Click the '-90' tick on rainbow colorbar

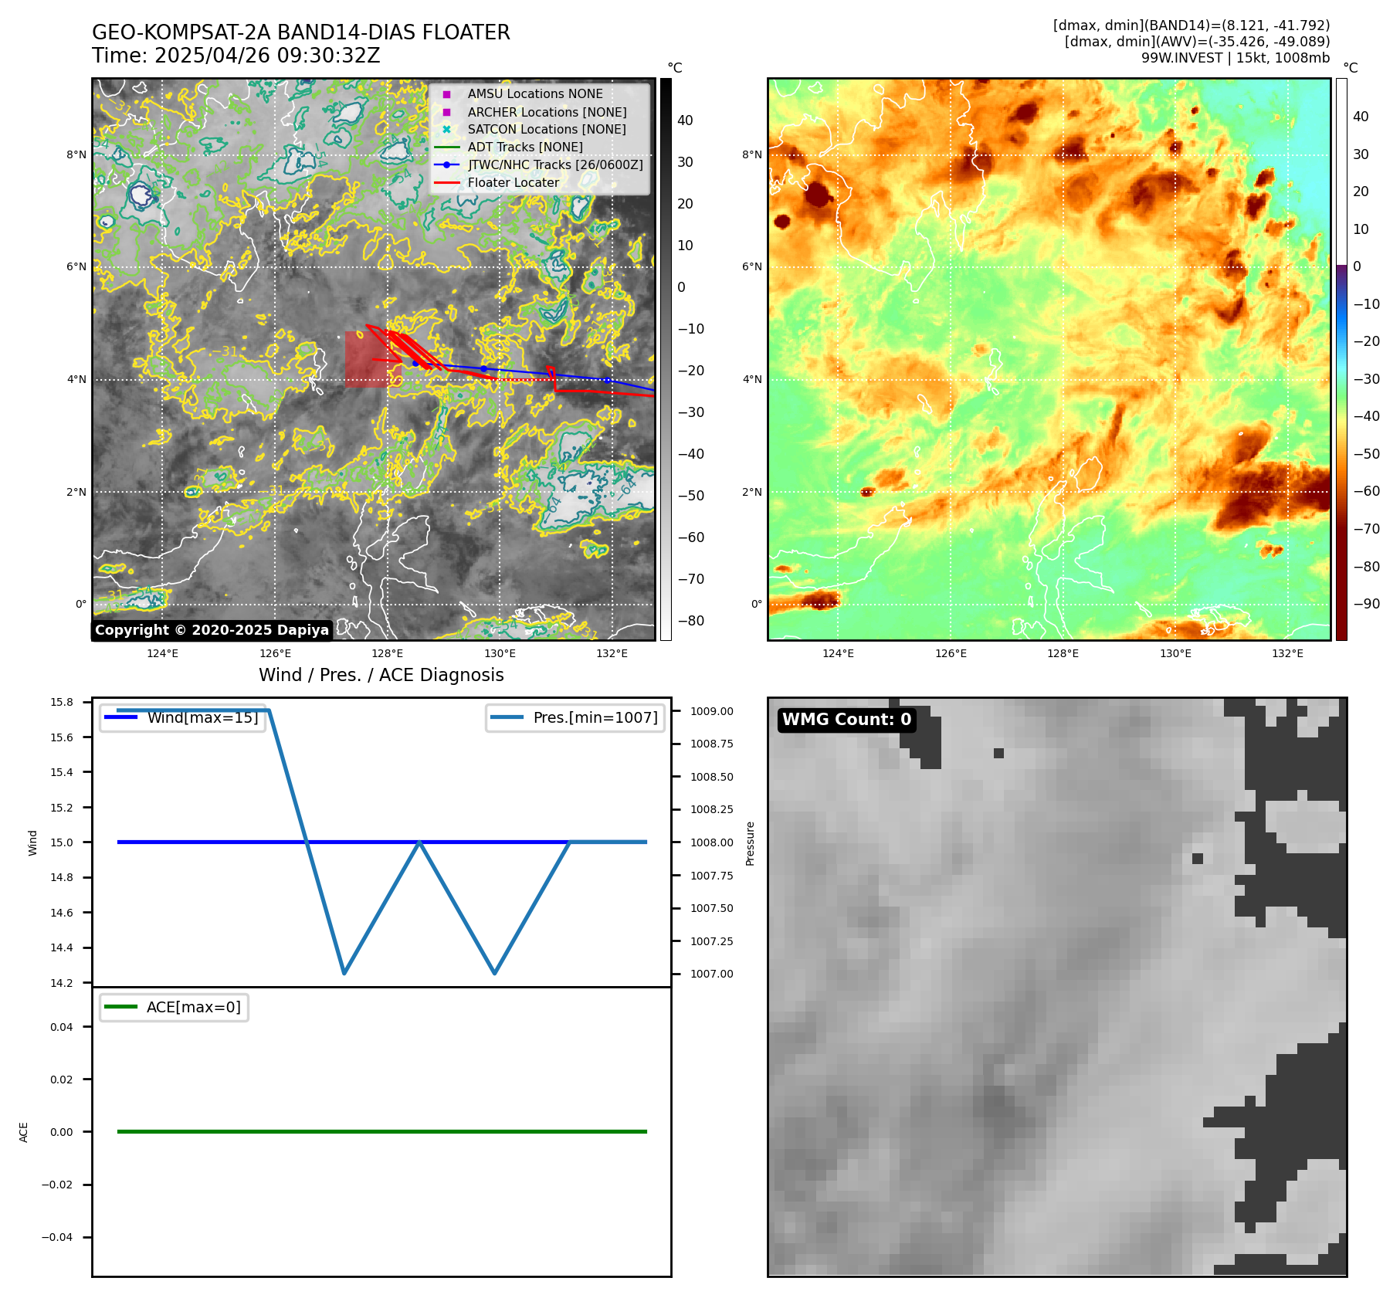click(x=1367, y=604)
